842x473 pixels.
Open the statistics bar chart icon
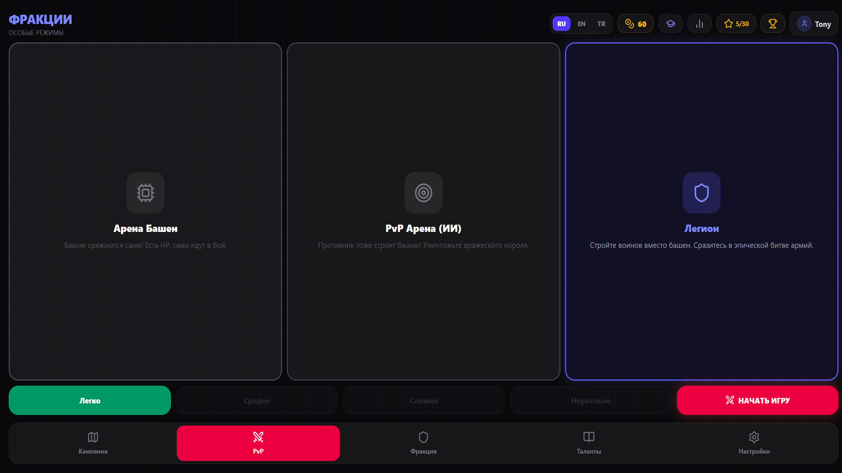(699, 24)
